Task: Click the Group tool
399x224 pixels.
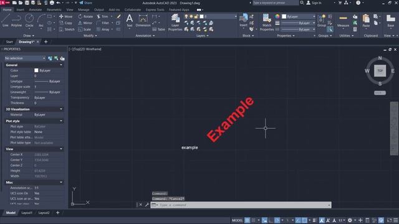Action: (322, 21)
